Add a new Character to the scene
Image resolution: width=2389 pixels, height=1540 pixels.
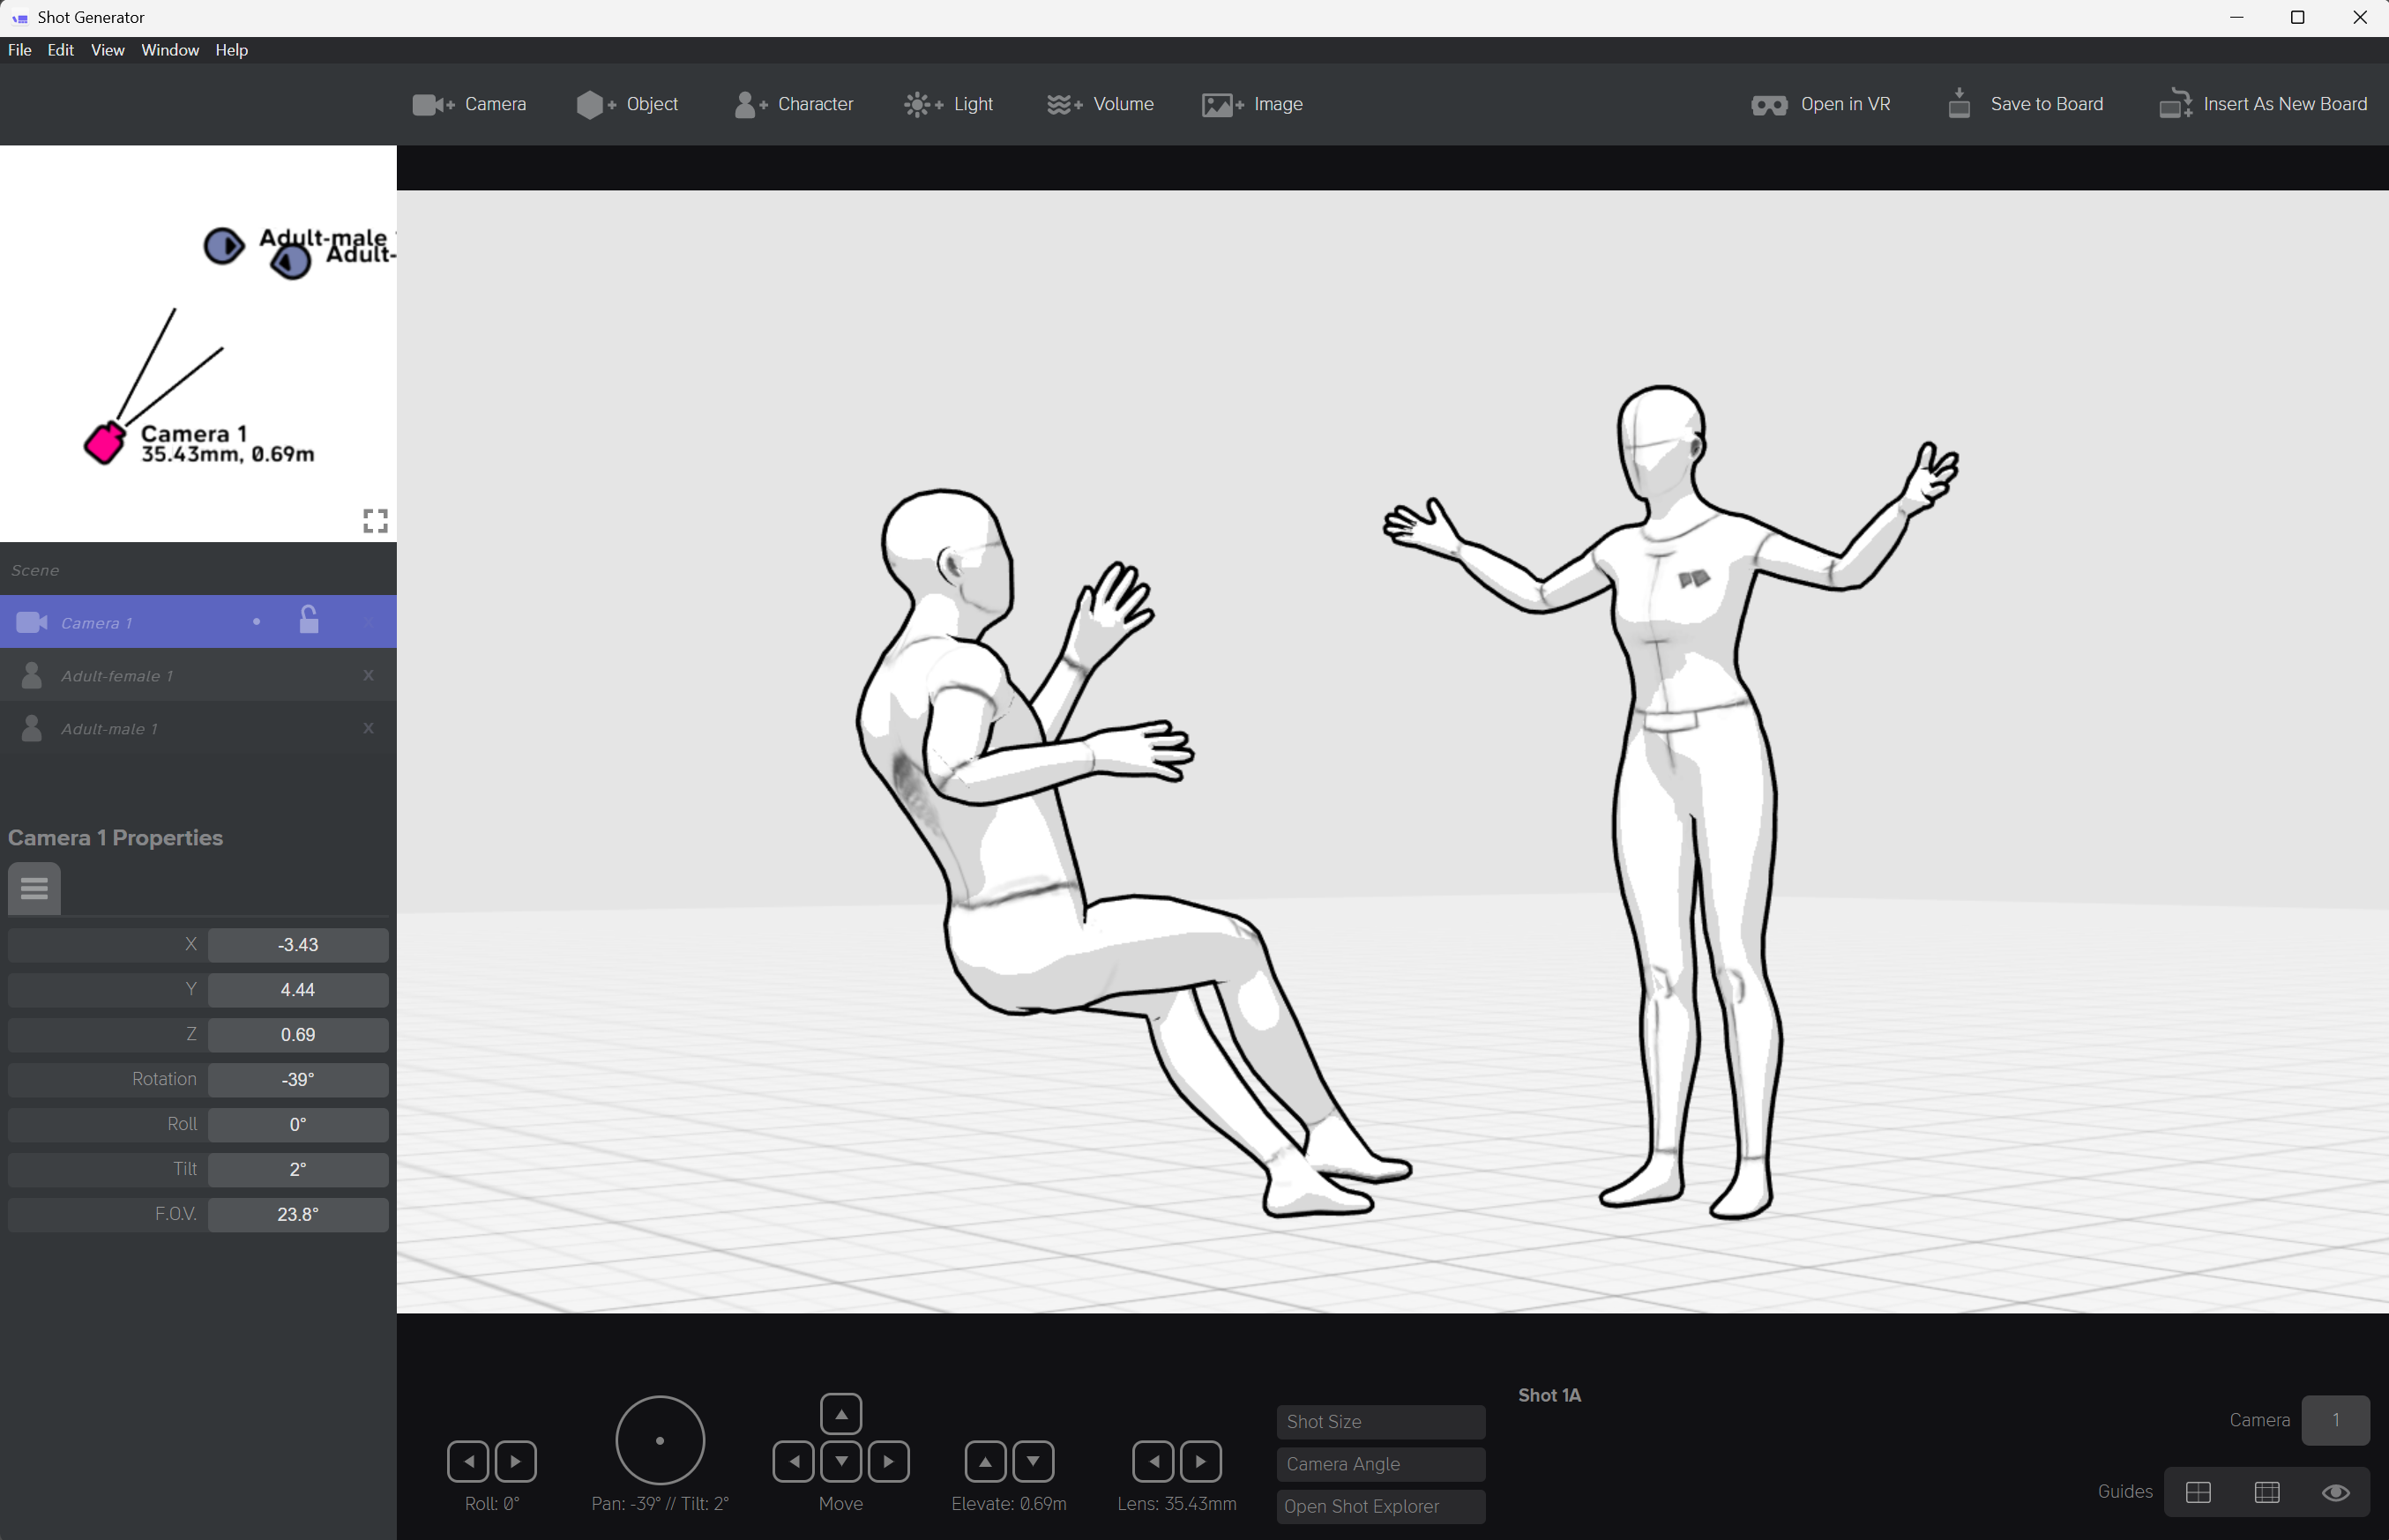[794, 104]
